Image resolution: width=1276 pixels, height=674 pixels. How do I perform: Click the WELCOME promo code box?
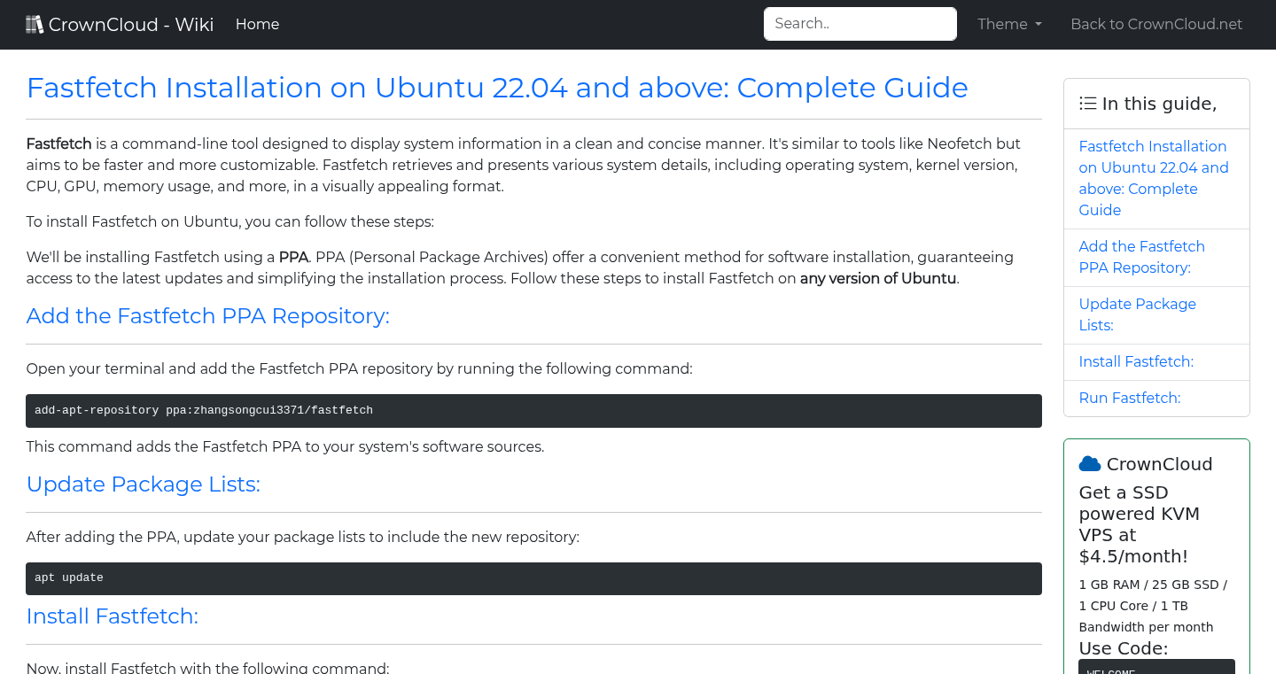click(x=1156, y=667)
